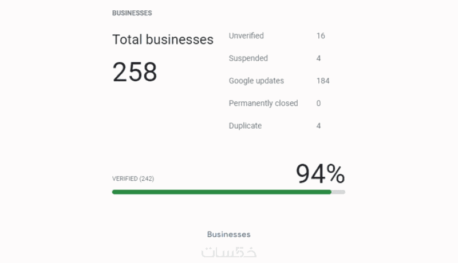Click the Duplicate count of 4
Image resolution: width=458 pixels, height=263 pixels.
[318, 126]
